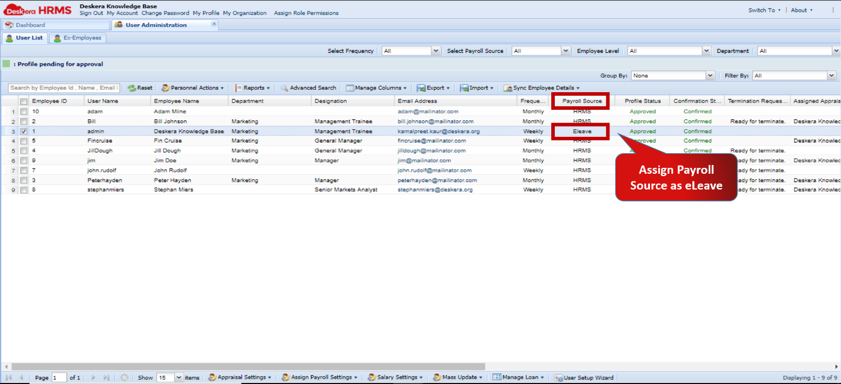The width and height of the screenshot is (841, 384).
Task: Tick the checkbox for employee adam
Action: (24, 112)
